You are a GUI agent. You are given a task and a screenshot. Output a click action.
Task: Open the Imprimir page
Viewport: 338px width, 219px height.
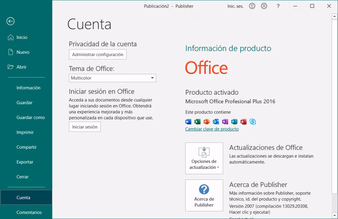click(x=25, y=132)
